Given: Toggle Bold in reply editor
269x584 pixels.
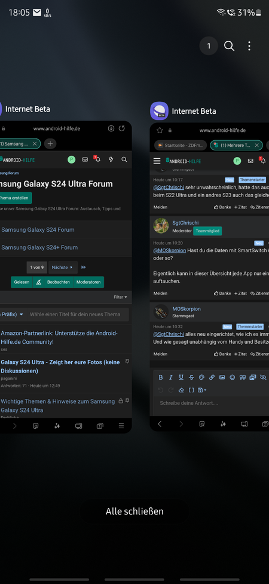Looking at the screenshot, I should pos(161,377).
